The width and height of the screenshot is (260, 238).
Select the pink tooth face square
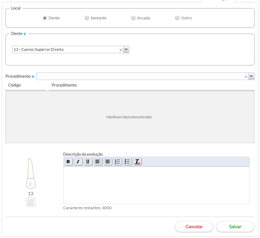(31, 202)
